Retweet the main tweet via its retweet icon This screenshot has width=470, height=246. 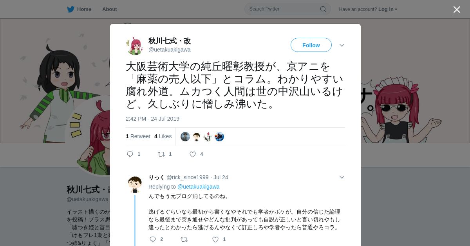click(x=161, y=154)
